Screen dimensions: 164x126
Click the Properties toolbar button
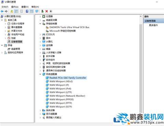click(x=22, y=11)
